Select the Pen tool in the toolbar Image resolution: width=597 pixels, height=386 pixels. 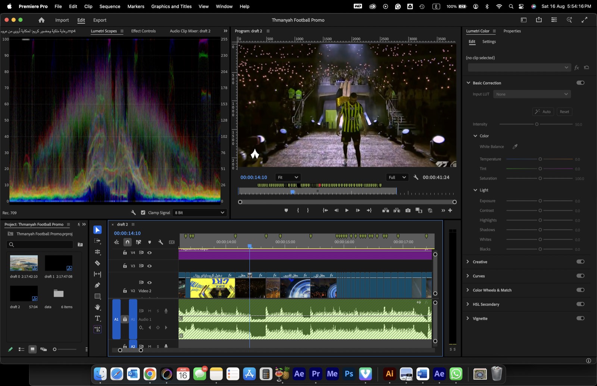point(97,285)
